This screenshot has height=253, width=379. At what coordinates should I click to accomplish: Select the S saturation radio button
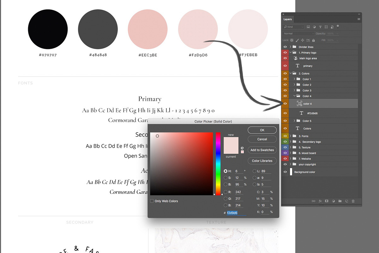click(x=226, y=178)
